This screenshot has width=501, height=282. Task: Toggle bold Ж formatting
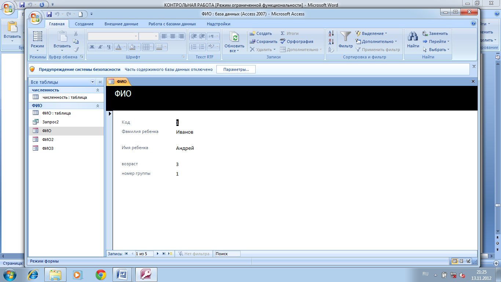tap(92, 47)
